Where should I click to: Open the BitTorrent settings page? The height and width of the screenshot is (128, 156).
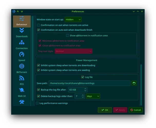coord(22,69)
